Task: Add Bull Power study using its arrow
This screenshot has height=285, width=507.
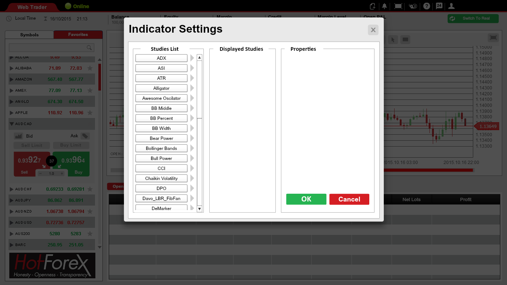Action: [192, 158]
